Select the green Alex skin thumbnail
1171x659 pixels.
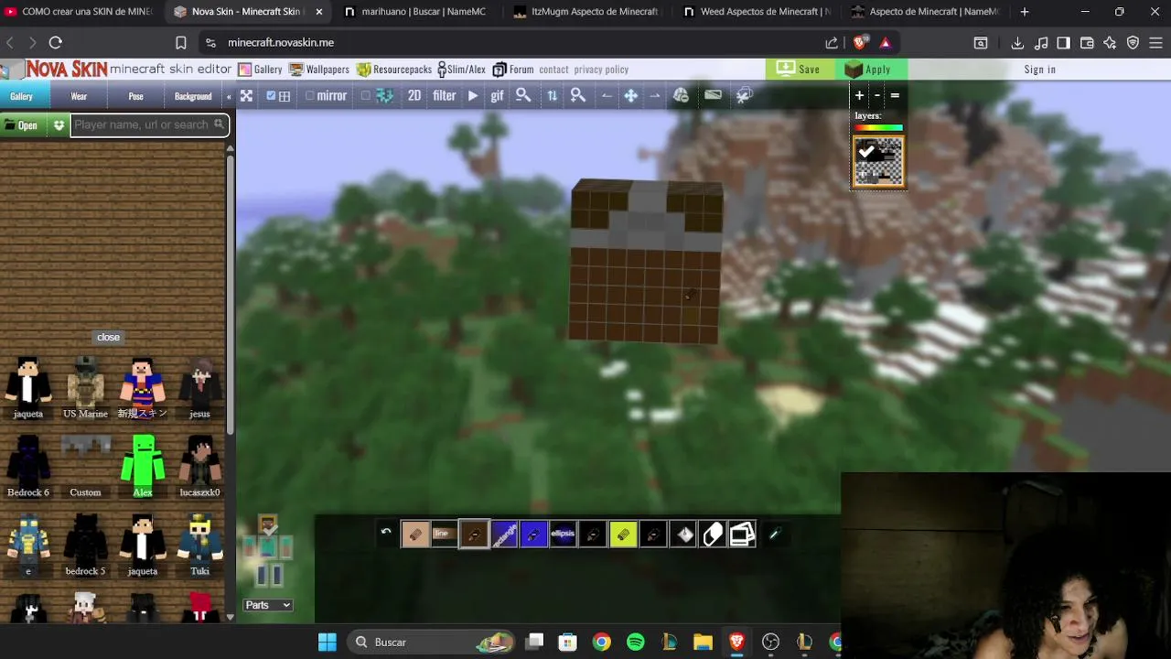(143, 466)
